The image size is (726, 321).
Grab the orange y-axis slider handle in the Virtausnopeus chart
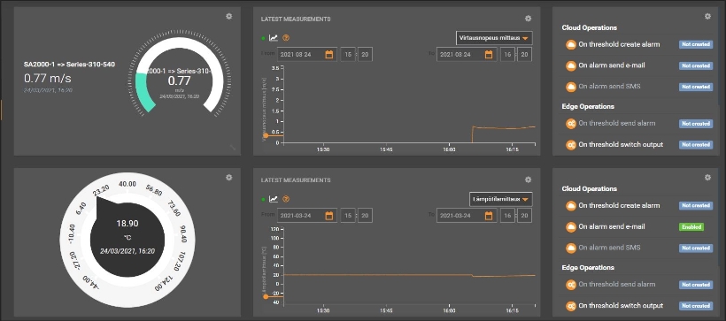click(266, 135)
